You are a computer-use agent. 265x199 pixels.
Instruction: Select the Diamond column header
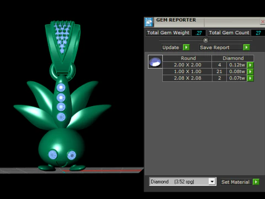click(x=233, y=58)
